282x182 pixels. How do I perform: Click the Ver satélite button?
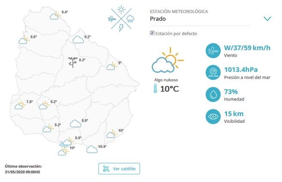coord(119,169)
